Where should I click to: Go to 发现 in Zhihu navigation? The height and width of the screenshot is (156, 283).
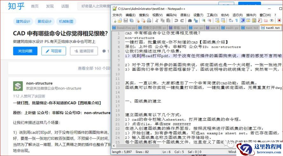tap(50, 6)
